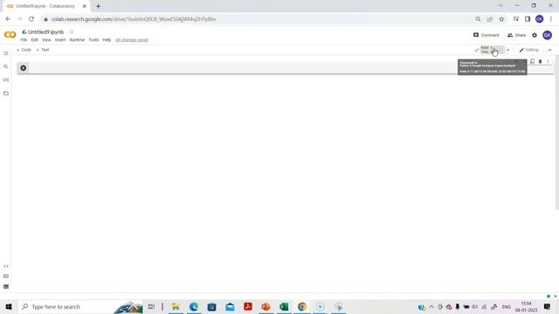
Task: Open the File menu
Action: [24, 40]
